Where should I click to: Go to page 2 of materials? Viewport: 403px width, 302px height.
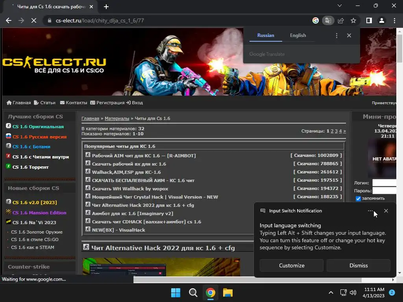(x=332, y=131)
